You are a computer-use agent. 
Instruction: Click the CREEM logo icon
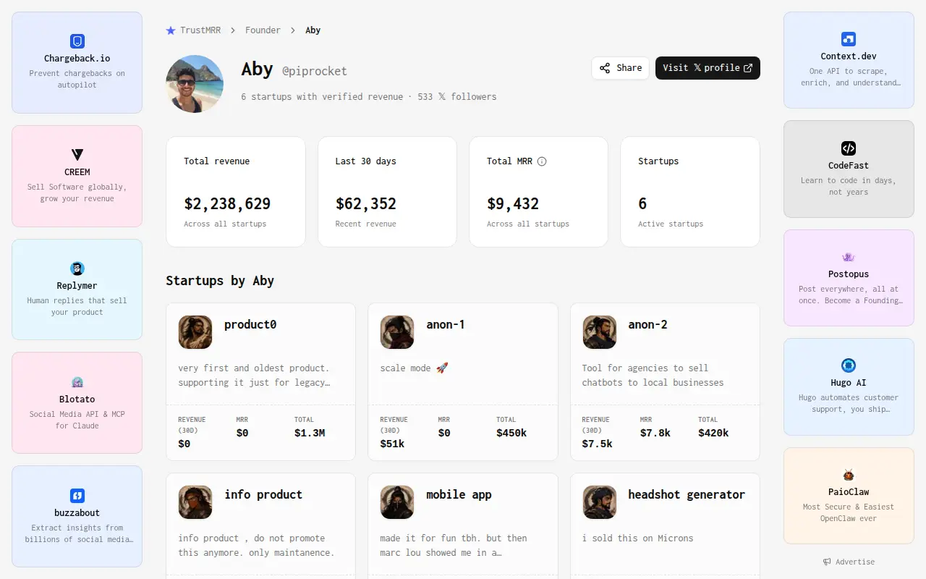pyautogui.click(x=77, y=155)
